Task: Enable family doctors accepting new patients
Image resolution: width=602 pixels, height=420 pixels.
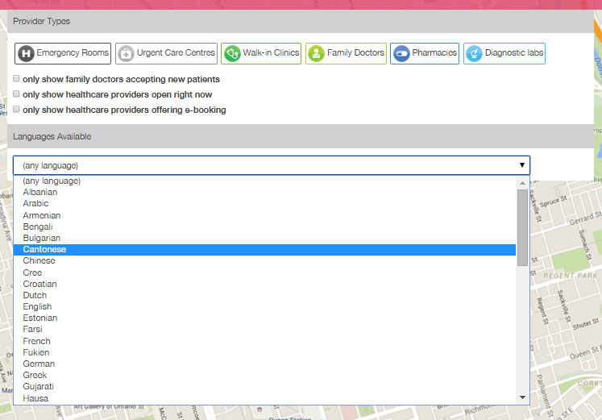Action: [16, 79]
